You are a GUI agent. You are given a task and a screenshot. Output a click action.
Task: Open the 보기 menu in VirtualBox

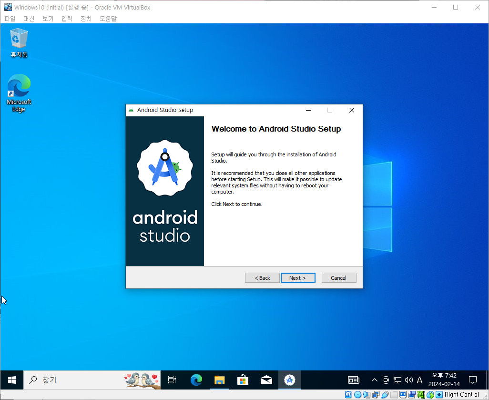click(x=48, y=19)
